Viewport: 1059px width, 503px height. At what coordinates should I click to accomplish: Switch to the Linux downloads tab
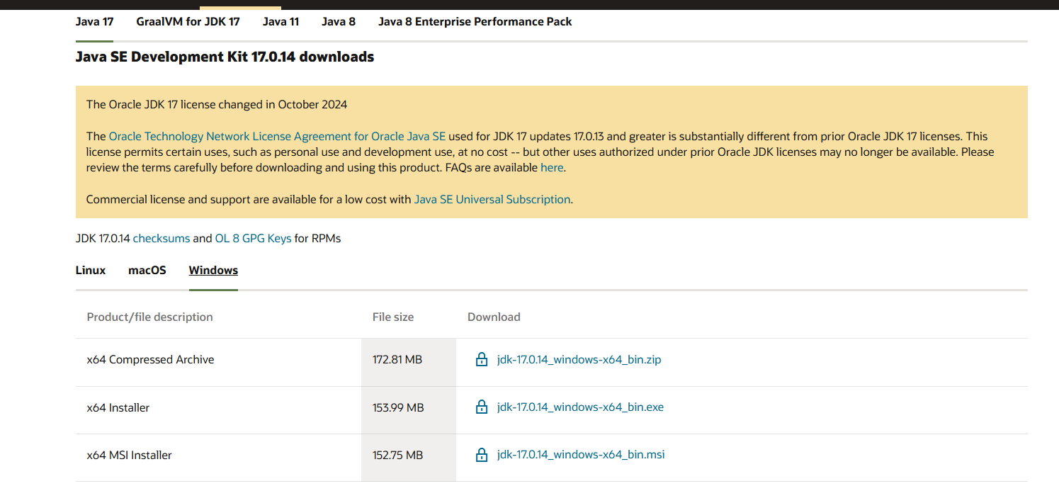tap(91, 270)
